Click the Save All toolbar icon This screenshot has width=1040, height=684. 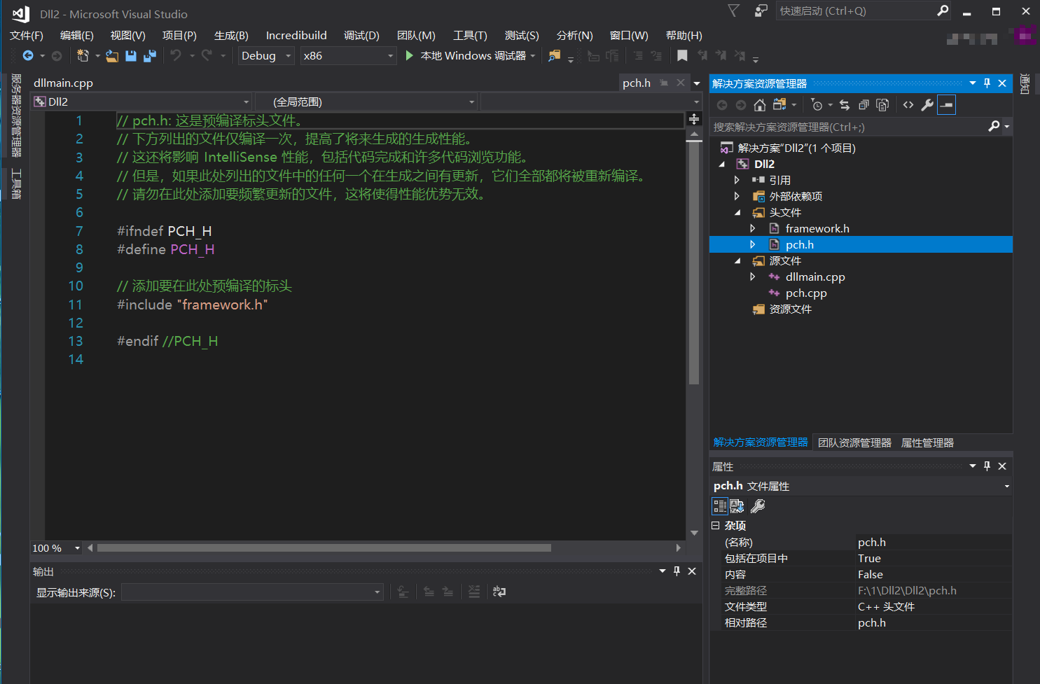pos(150,56)
